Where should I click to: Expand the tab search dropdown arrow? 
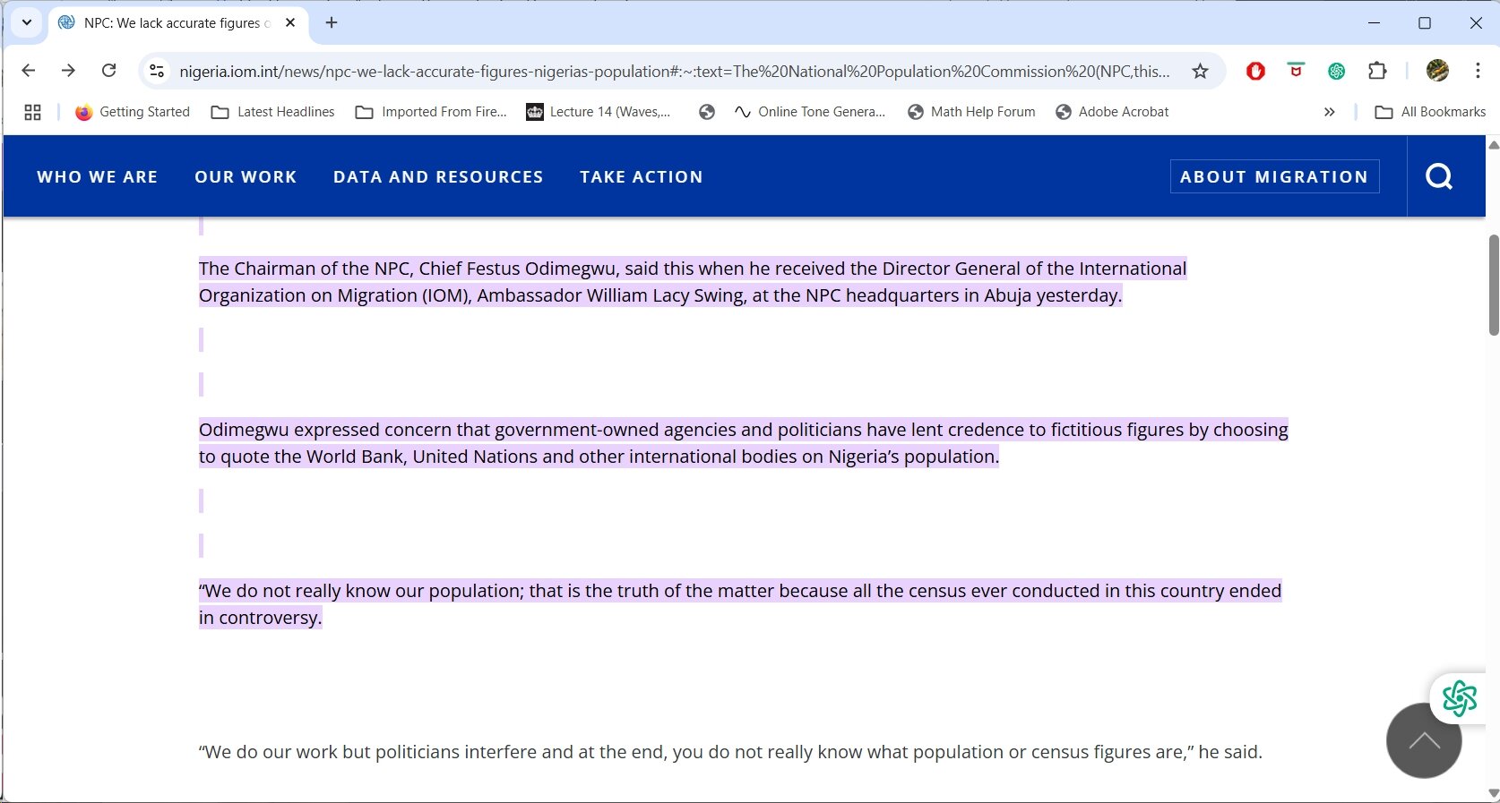[27, 22]
